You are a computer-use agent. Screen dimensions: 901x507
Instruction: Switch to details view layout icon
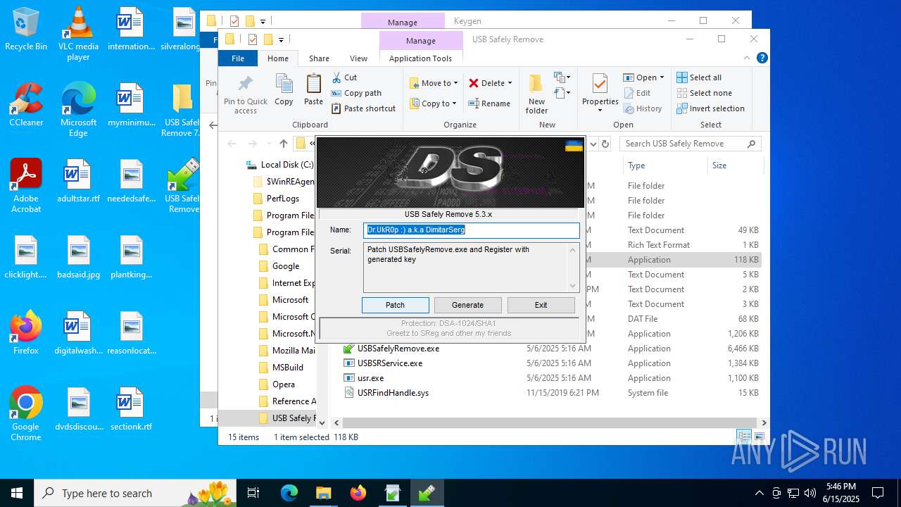coord(744,437)
